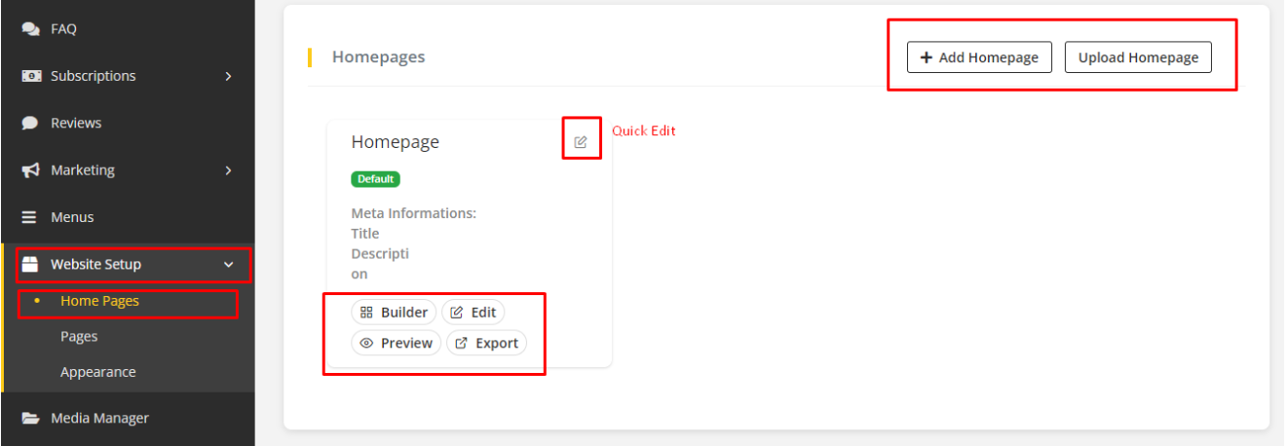Click the Subscriptions money icon
The image size is (1288, 446).
click(31, 76)
